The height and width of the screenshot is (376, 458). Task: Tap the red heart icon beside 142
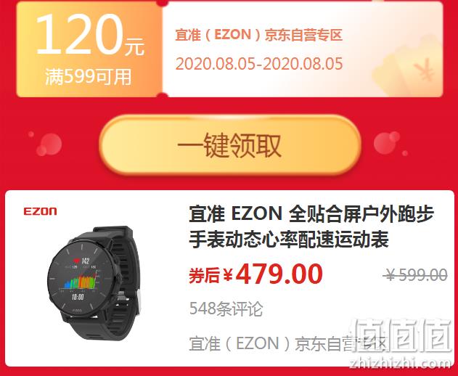[77, 261]
